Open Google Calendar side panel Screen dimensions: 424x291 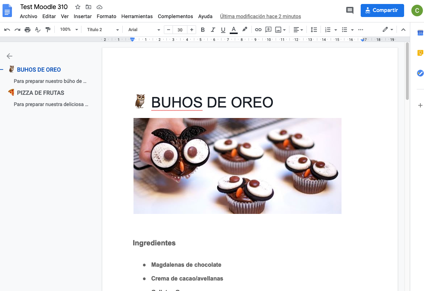point(420,33)
